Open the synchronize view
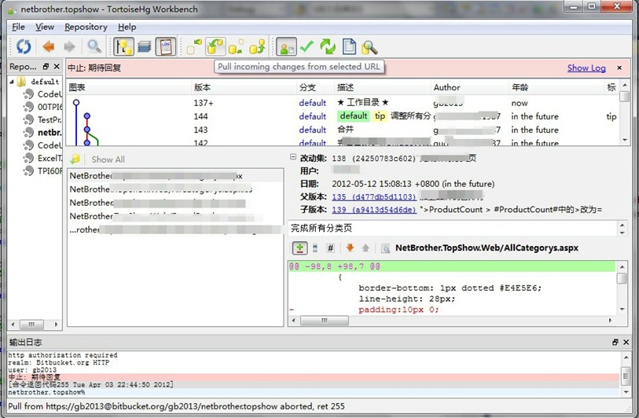Screen dimensions: 639x418 pos(328,47)
